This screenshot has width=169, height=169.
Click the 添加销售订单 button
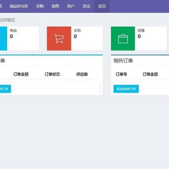pos(126,89)
